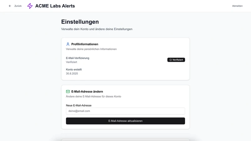Screen dimensions: 251x141
Task: Click the back arrow icon
Action: click(x=10, y=6)
